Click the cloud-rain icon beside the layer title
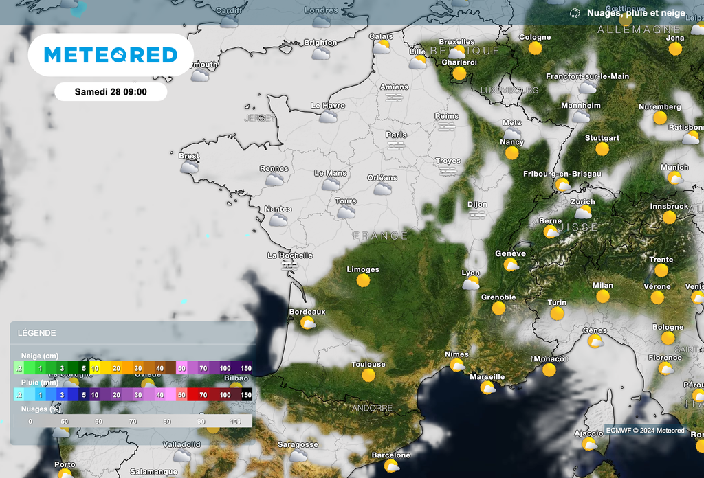The image size is (704, 478). pyautogui.click(x=575, y=13)
